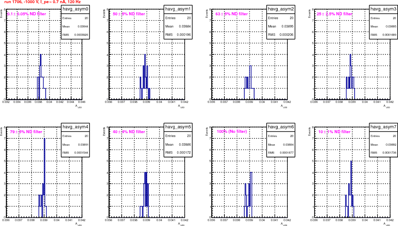Click the Entries row in havg_asym0 box
398x226 pixels.
tap(75, 18)
